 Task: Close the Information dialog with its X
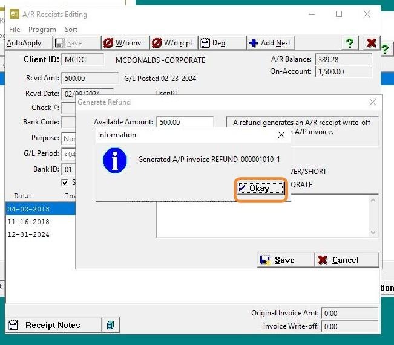click(281, 135)
